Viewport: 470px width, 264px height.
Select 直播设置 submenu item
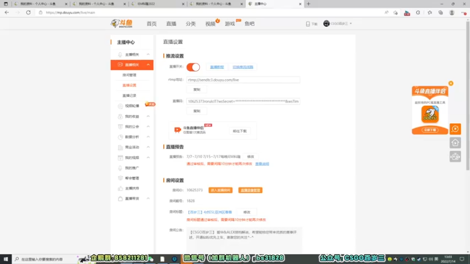point(129,85)
